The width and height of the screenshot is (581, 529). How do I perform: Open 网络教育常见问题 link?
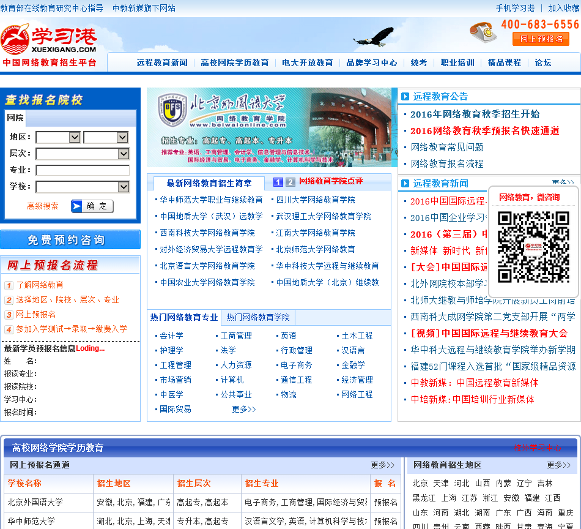tap(447, 148)
